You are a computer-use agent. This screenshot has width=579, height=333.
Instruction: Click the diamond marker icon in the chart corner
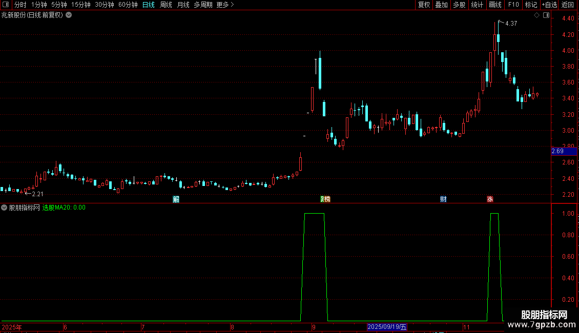point(537,15)
